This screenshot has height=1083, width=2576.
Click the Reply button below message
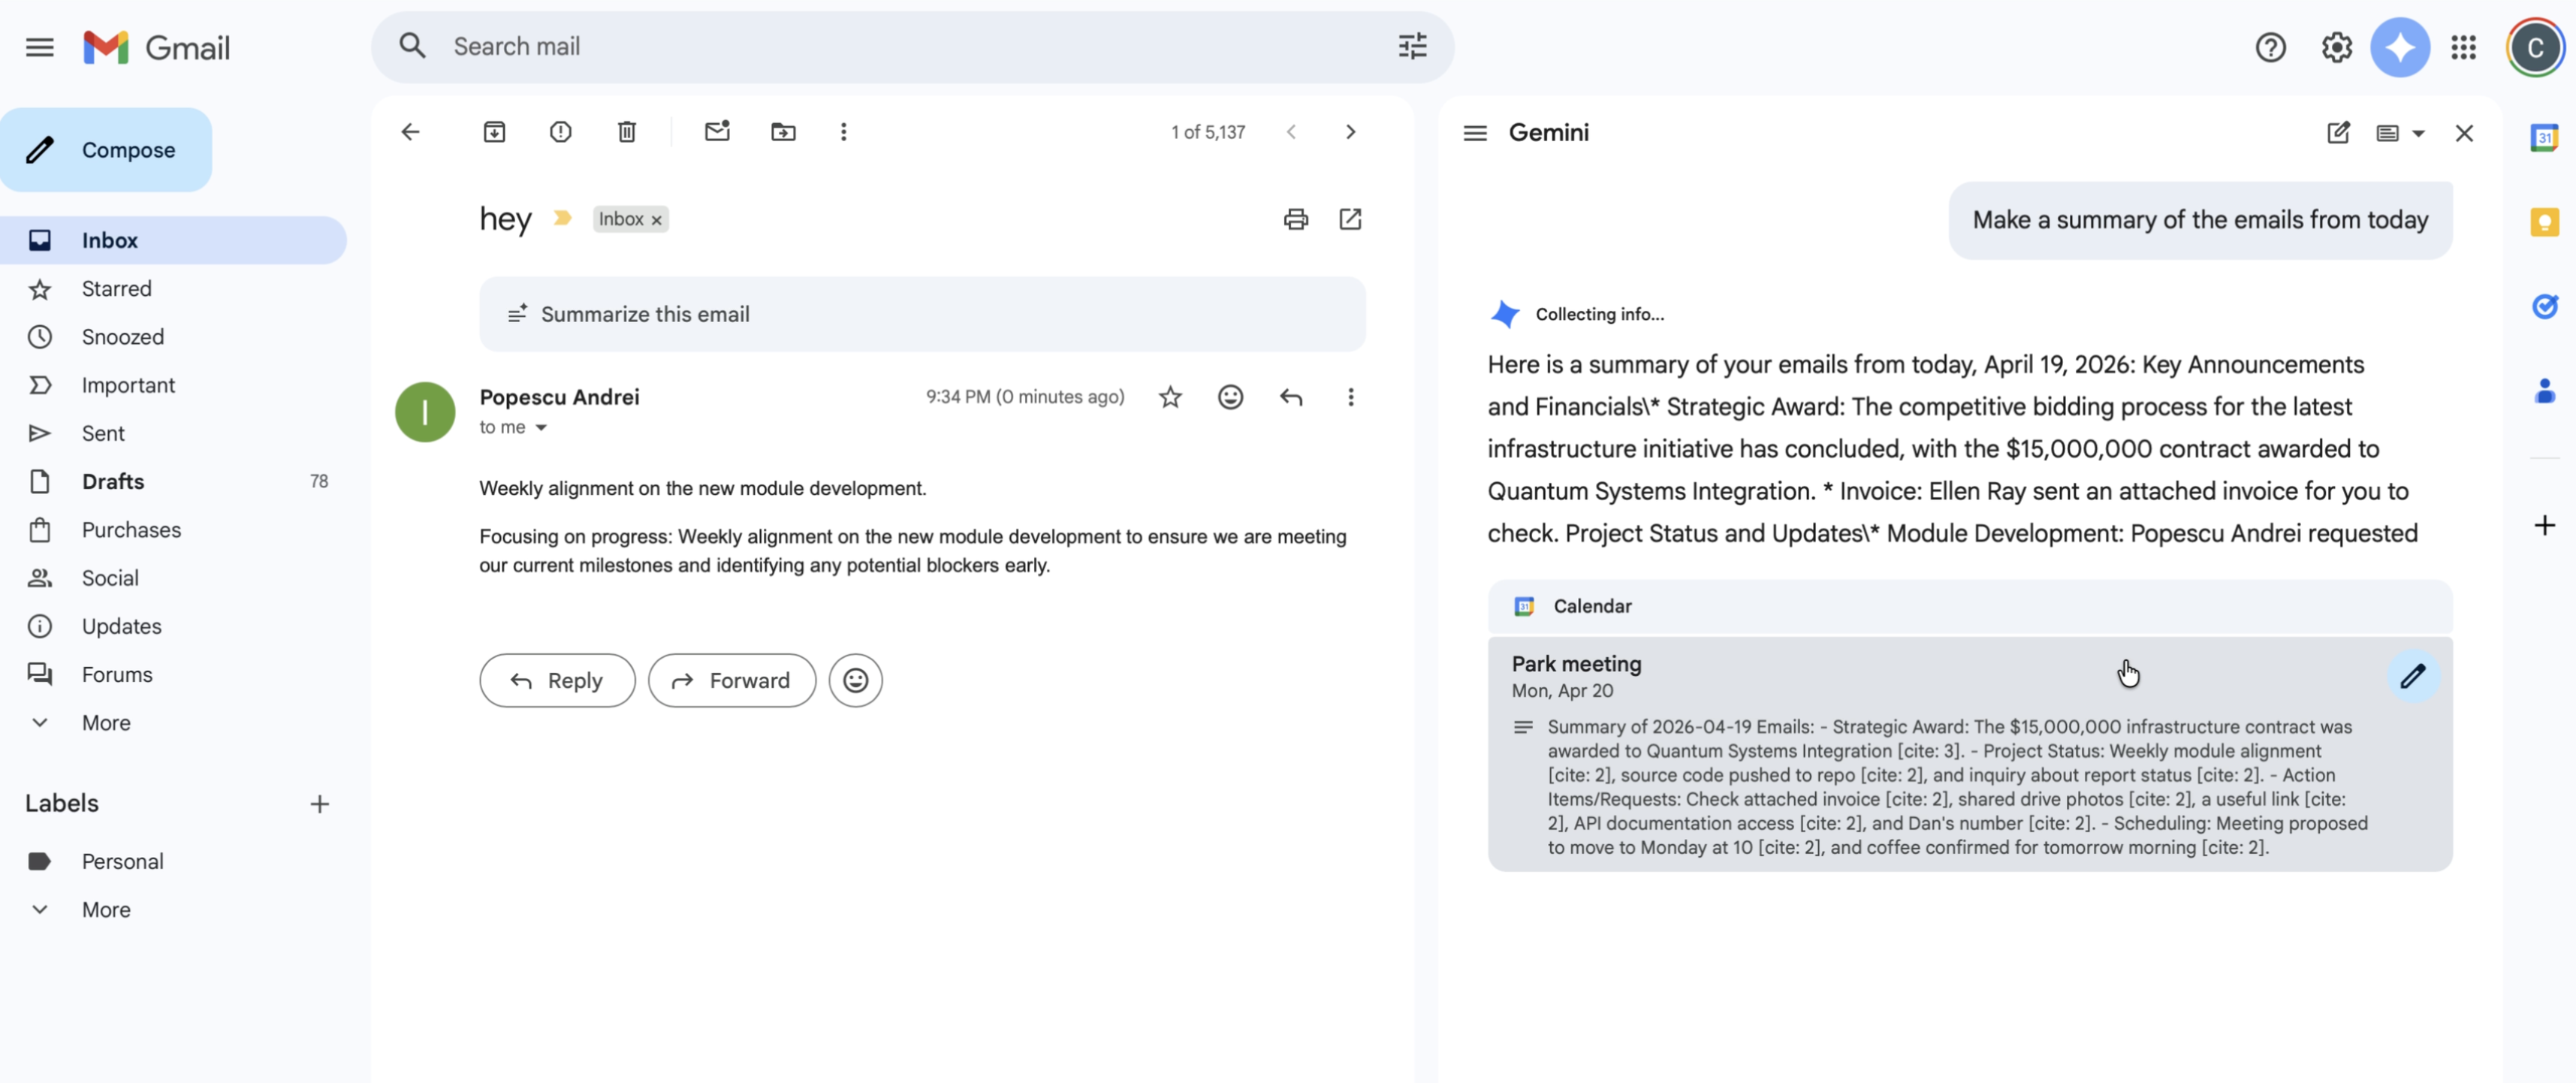[x=557, y=681]
